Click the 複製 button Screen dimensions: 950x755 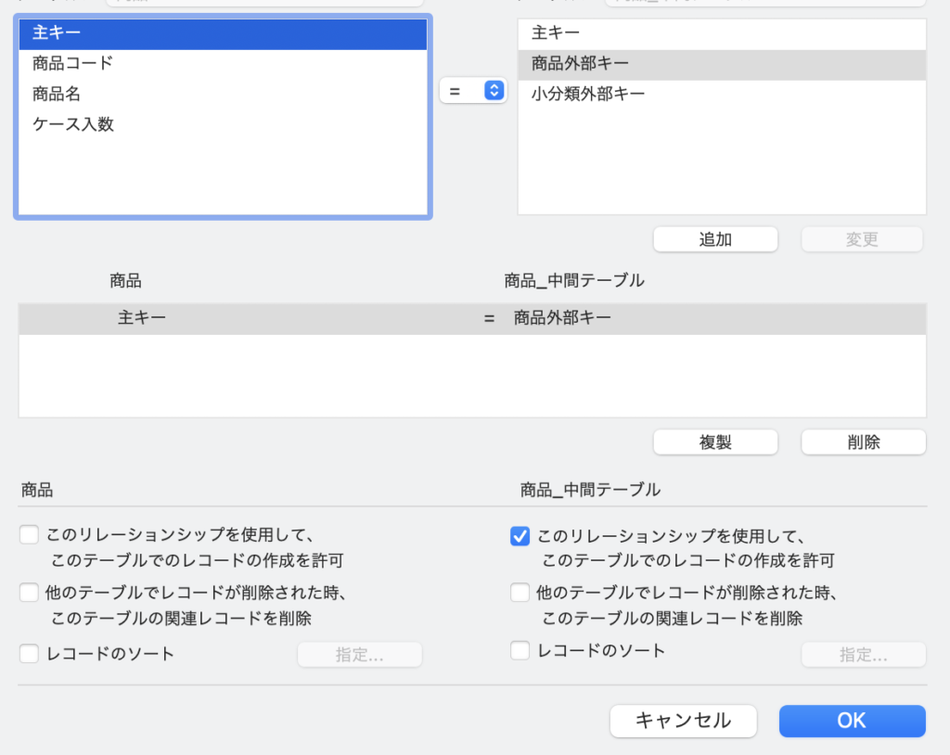click(715, 442)
